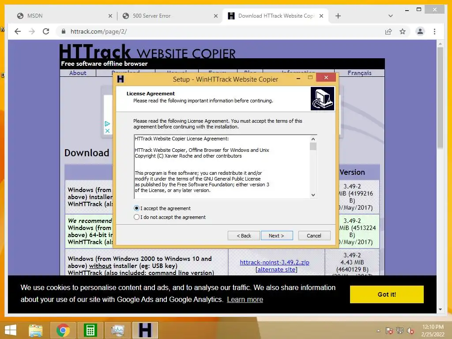The width and height of the screenshot is (452, 339).
Task: Click the page scrollbar down arrow
Action: coord(440,309)
